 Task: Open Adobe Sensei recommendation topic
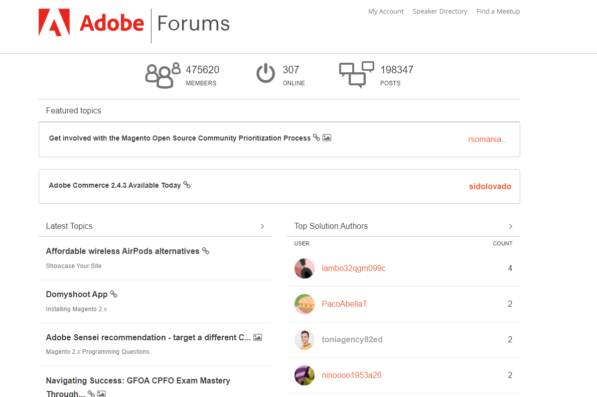(148, 338)
